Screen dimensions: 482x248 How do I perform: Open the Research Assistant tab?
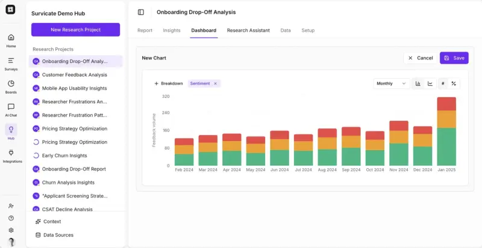coord(248,31)
